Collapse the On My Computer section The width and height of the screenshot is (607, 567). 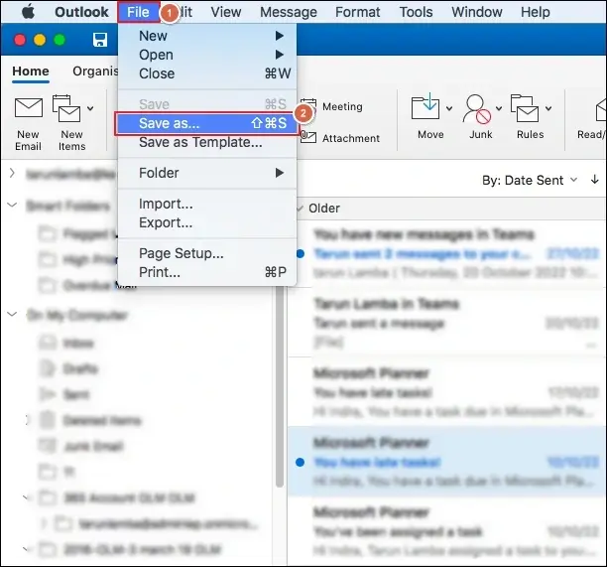click(12, 314)
